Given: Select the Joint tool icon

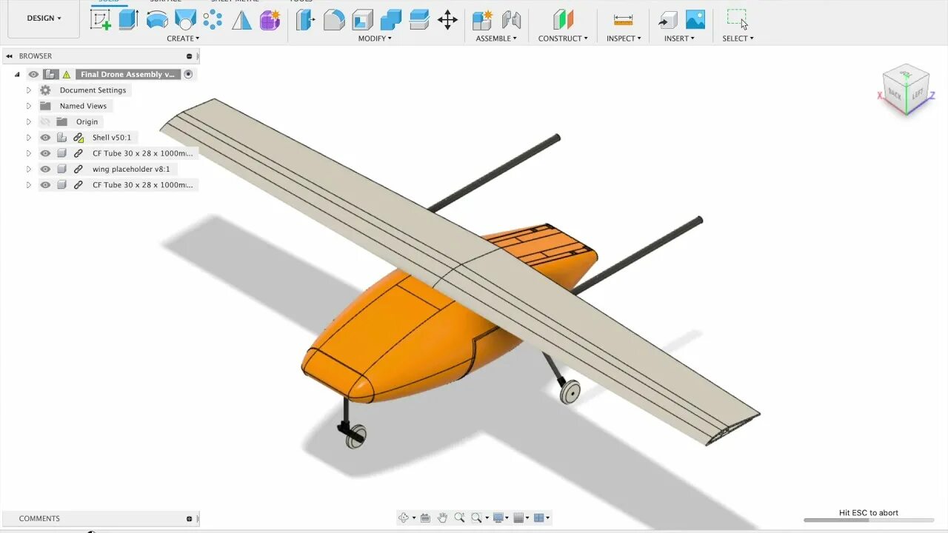Looking at the screenshot, I should 511,19.
